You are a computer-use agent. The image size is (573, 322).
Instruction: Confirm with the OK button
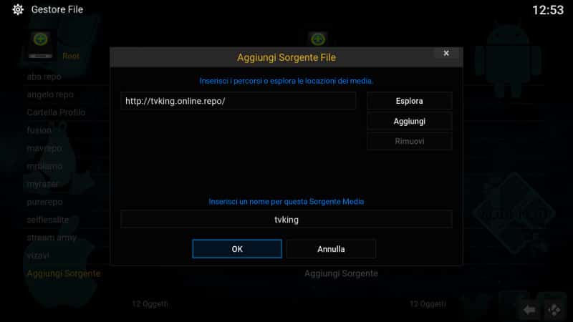tap(237, 249)
